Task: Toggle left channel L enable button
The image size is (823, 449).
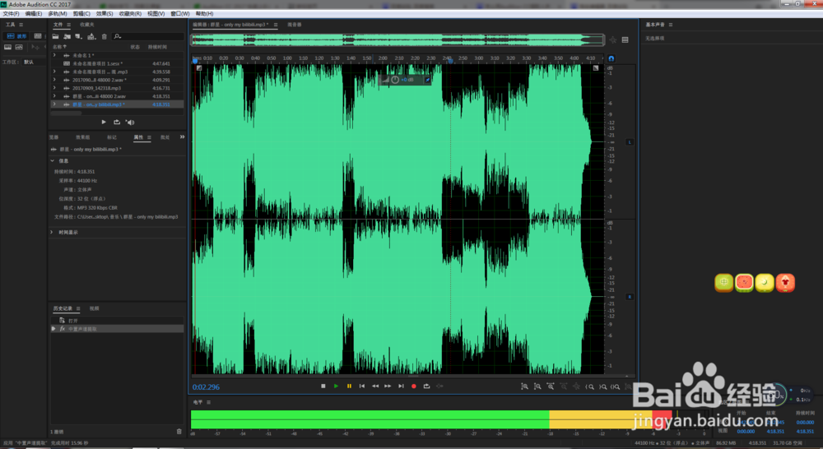Action: tap(630, 142)
